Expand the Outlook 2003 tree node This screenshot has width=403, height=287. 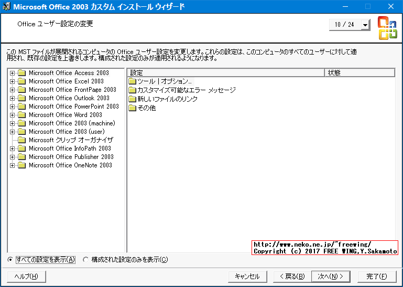pos(12,98)
